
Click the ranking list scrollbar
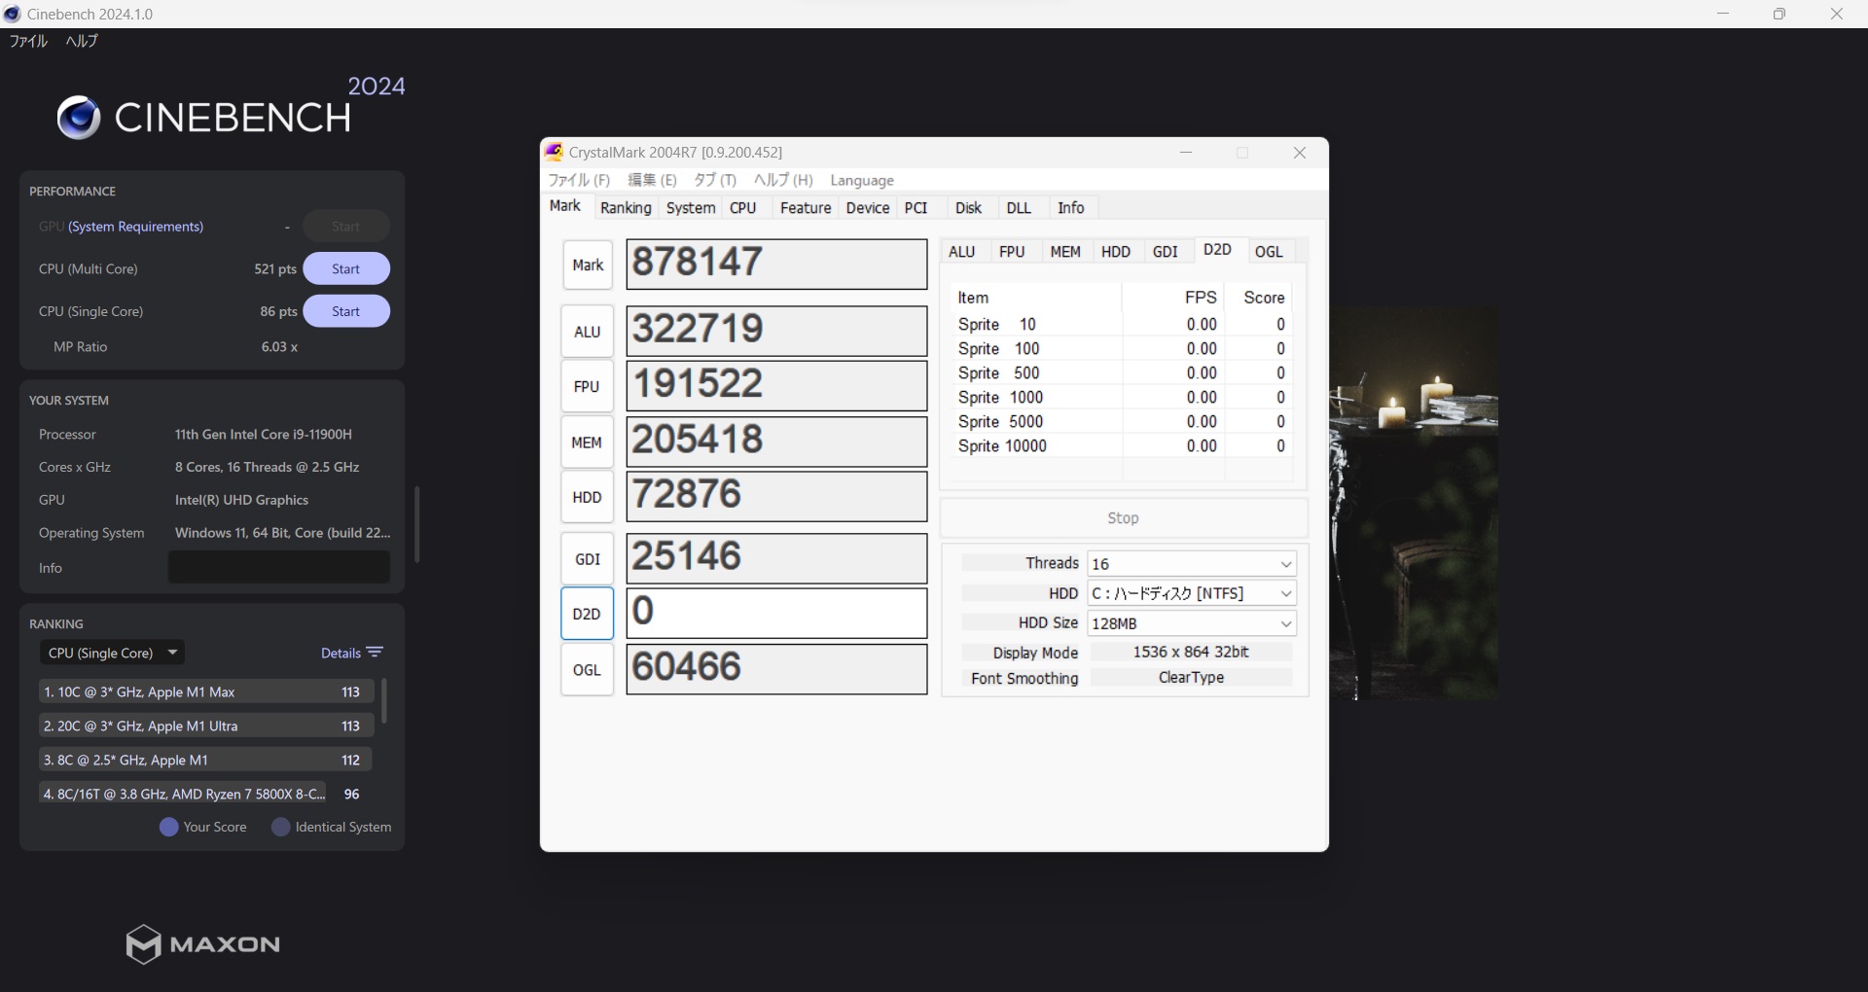(x=384, y=701)
